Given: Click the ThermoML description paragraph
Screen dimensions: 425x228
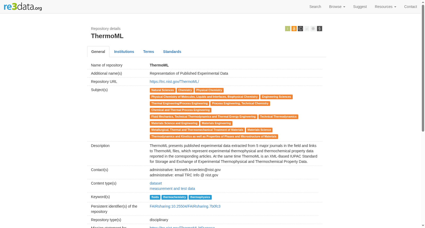Looking at the screenshot, I should coord(233,154).
